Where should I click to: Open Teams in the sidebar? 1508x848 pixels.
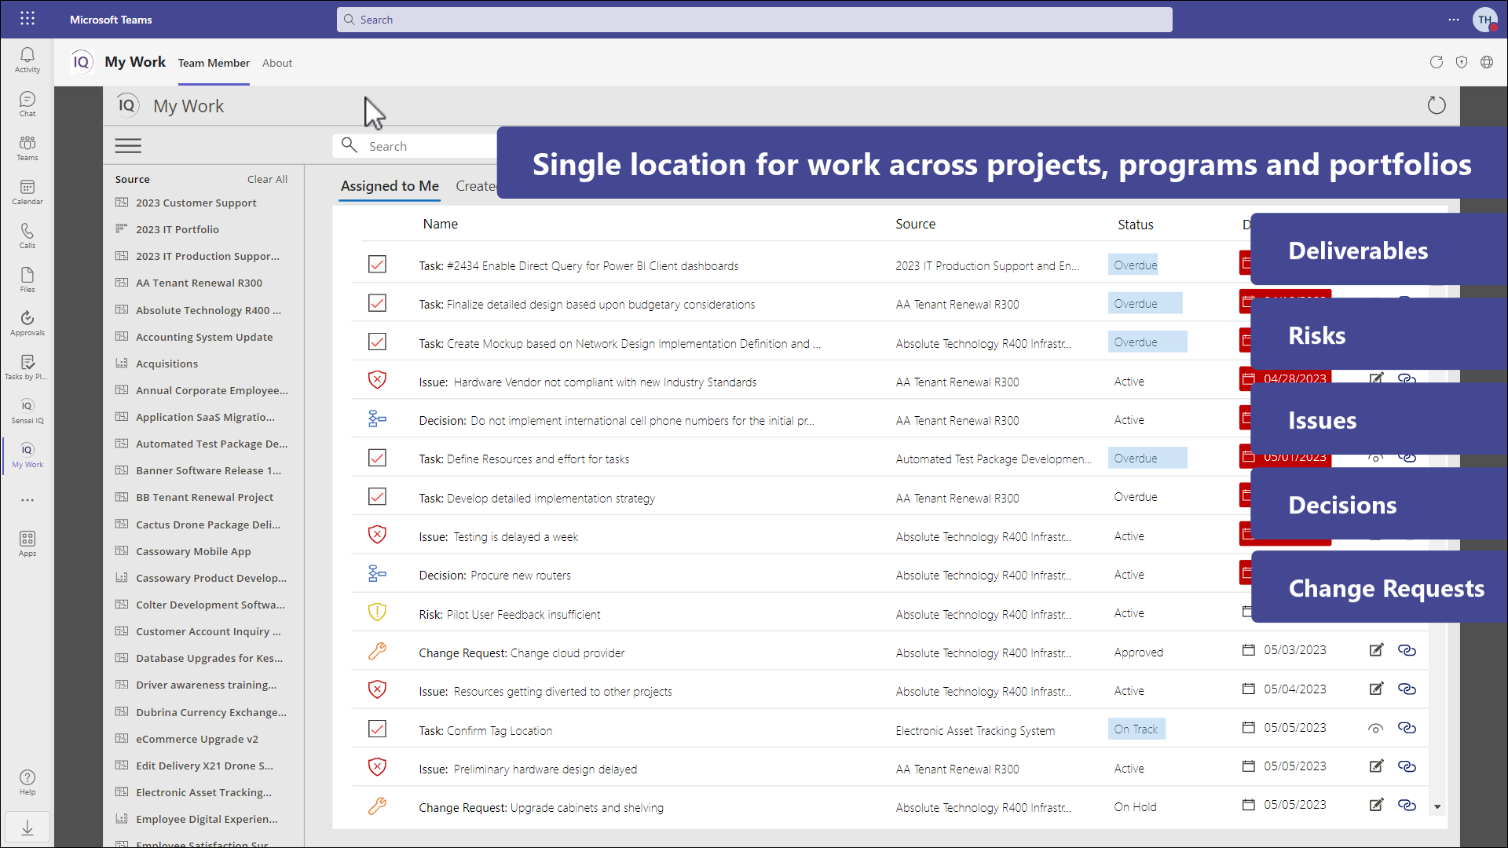tap(27, 148)
